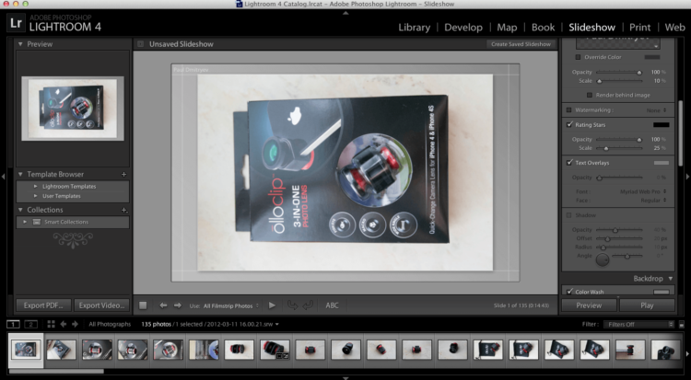Go forward arrow in filmstrip bar
Screen dimensions: 691x380
pyautogui.click(x=75, y=324)
